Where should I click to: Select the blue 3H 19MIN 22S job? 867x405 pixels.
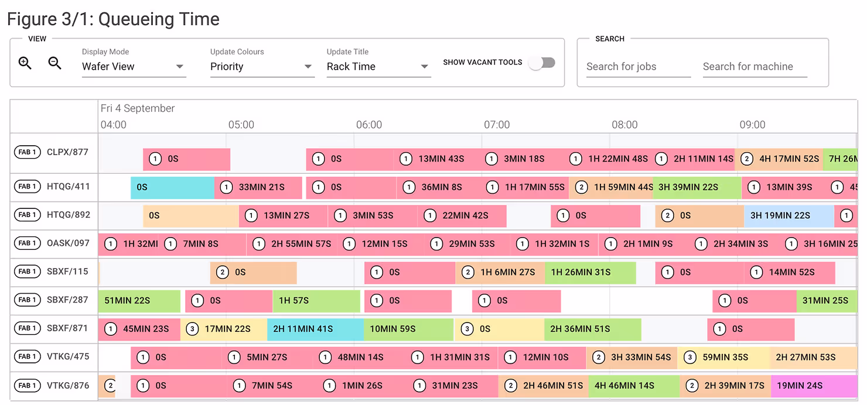(x=789, y=215)
